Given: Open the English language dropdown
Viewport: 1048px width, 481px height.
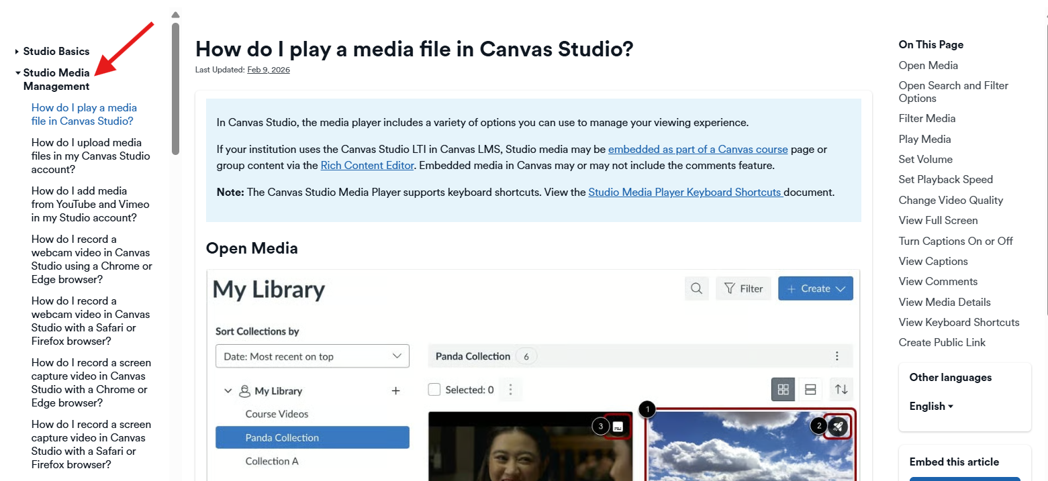Looking at the screenshot, I should tap(931, 406).
